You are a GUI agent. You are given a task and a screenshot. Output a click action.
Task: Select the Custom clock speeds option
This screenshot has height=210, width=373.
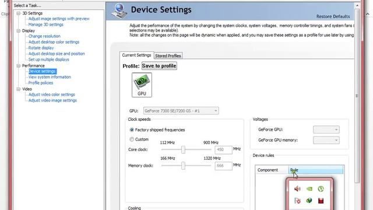click(x=132, y=139)
